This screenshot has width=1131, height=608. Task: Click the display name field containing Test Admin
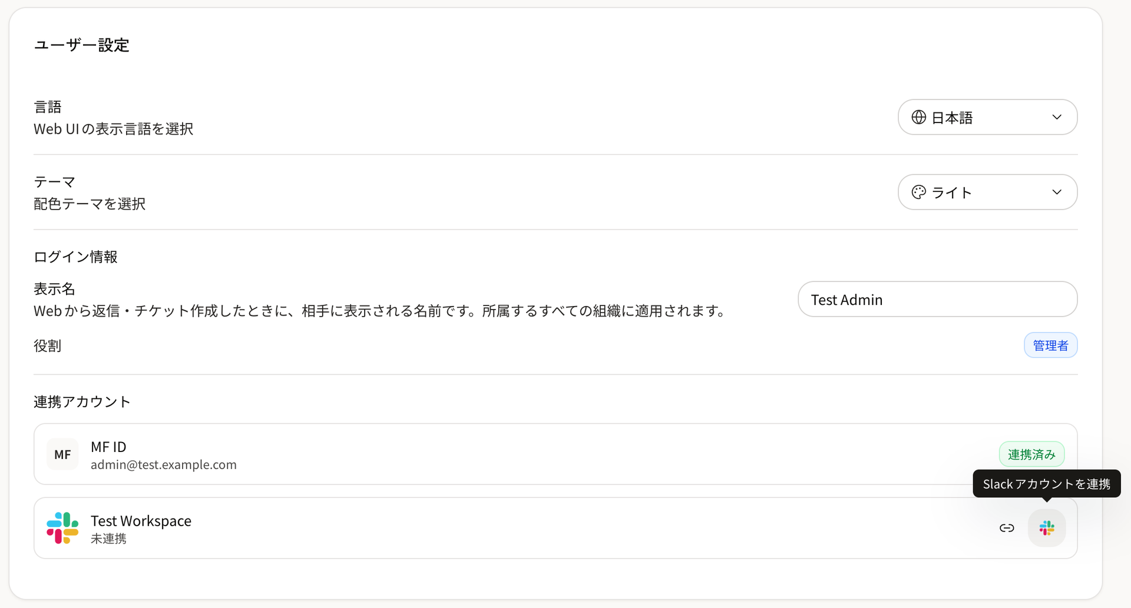(937, 299)
